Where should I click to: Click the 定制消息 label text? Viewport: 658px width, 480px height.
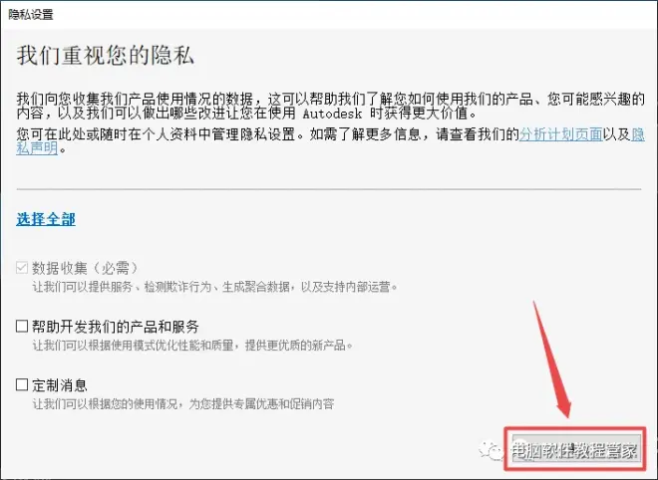pos(60,384)
